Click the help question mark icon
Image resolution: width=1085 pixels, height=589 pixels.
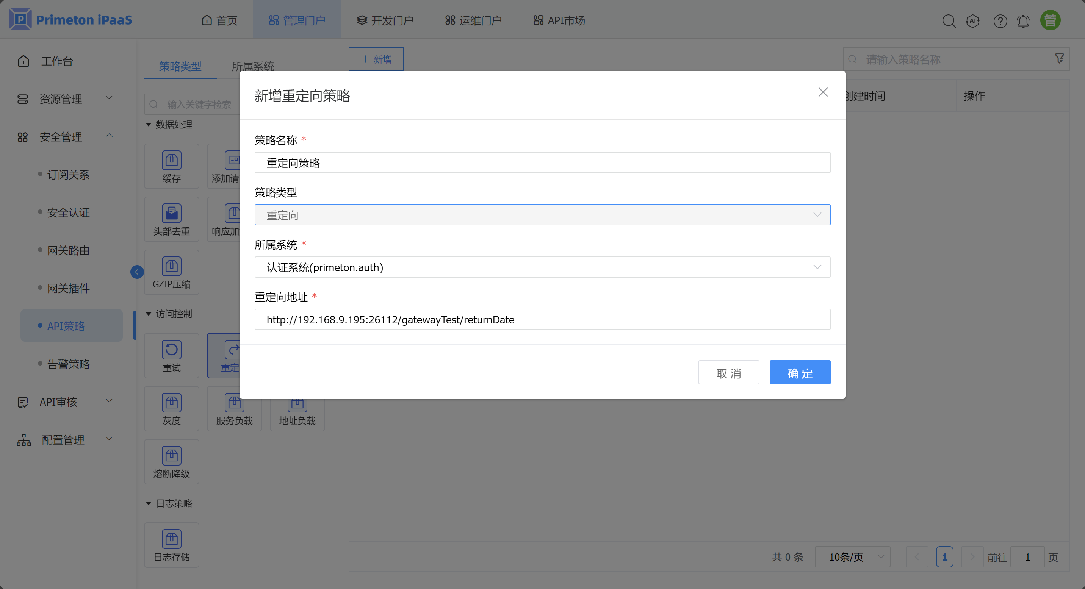tap(1000, 20)
